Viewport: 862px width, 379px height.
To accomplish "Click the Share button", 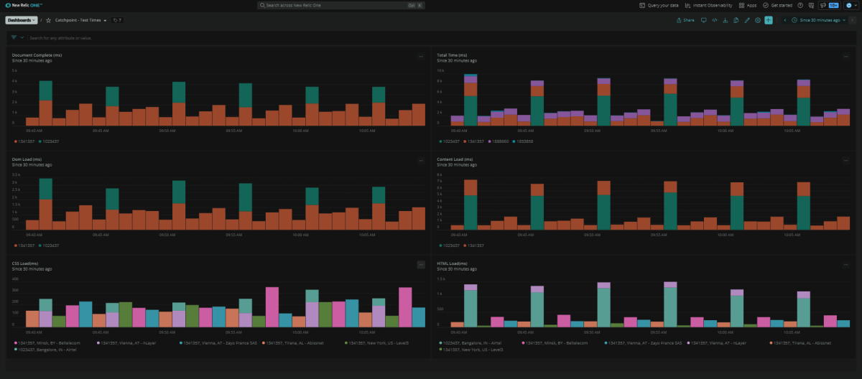I will 685,20.
